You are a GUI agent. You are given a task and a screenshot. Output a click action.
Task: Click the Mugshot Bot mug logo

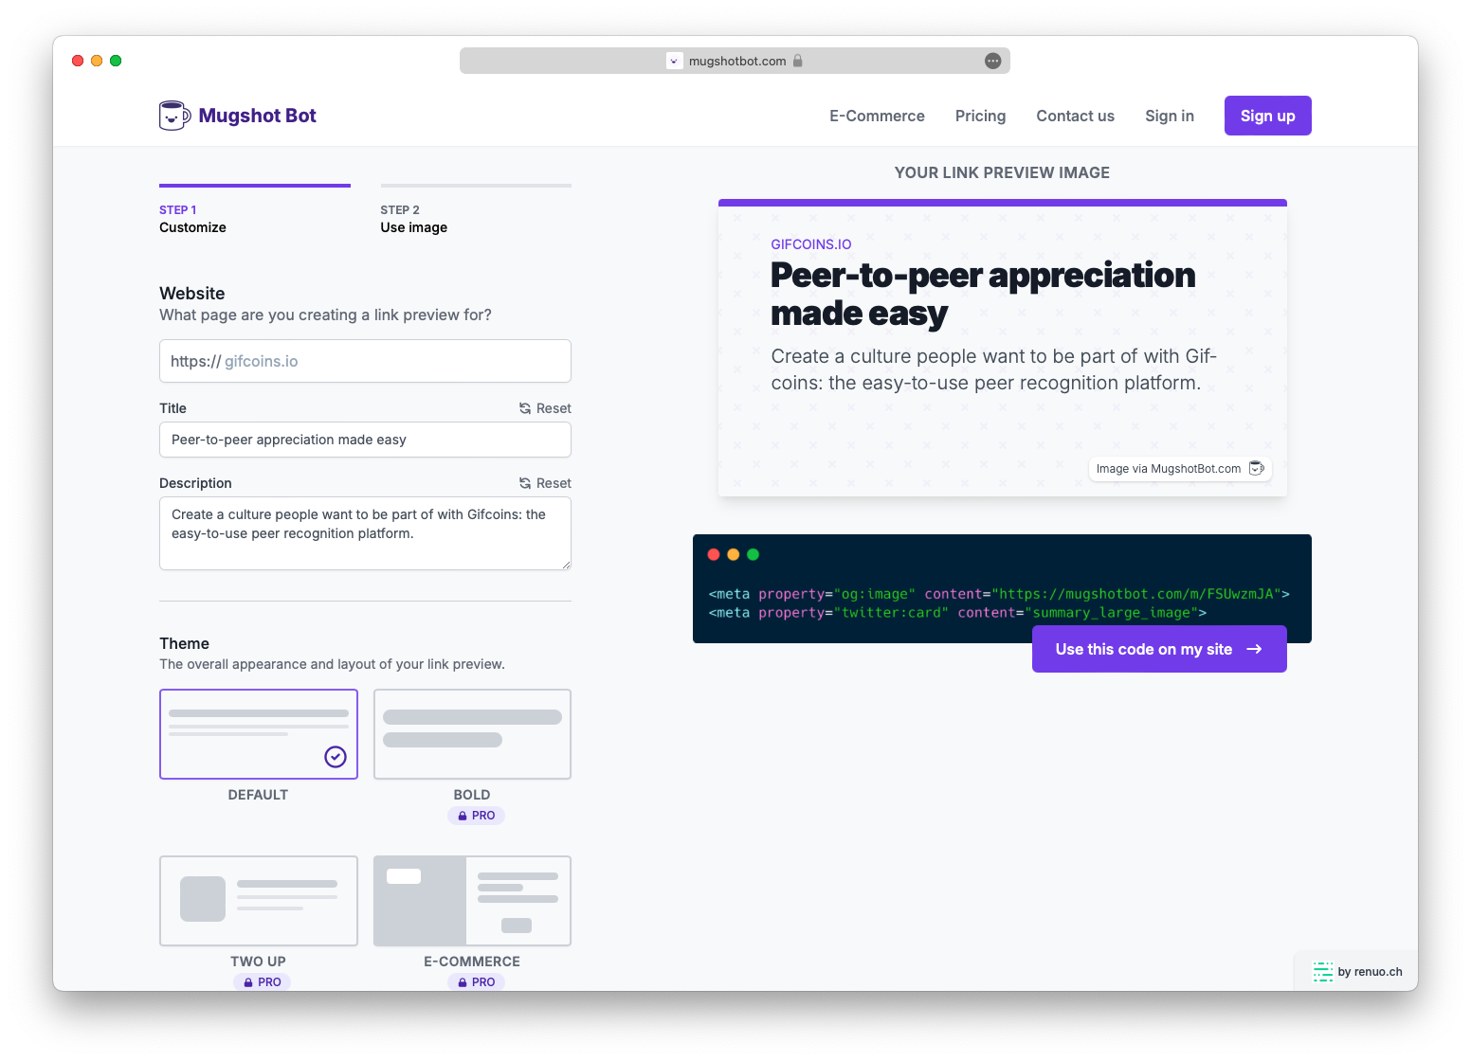click(175, 116)
